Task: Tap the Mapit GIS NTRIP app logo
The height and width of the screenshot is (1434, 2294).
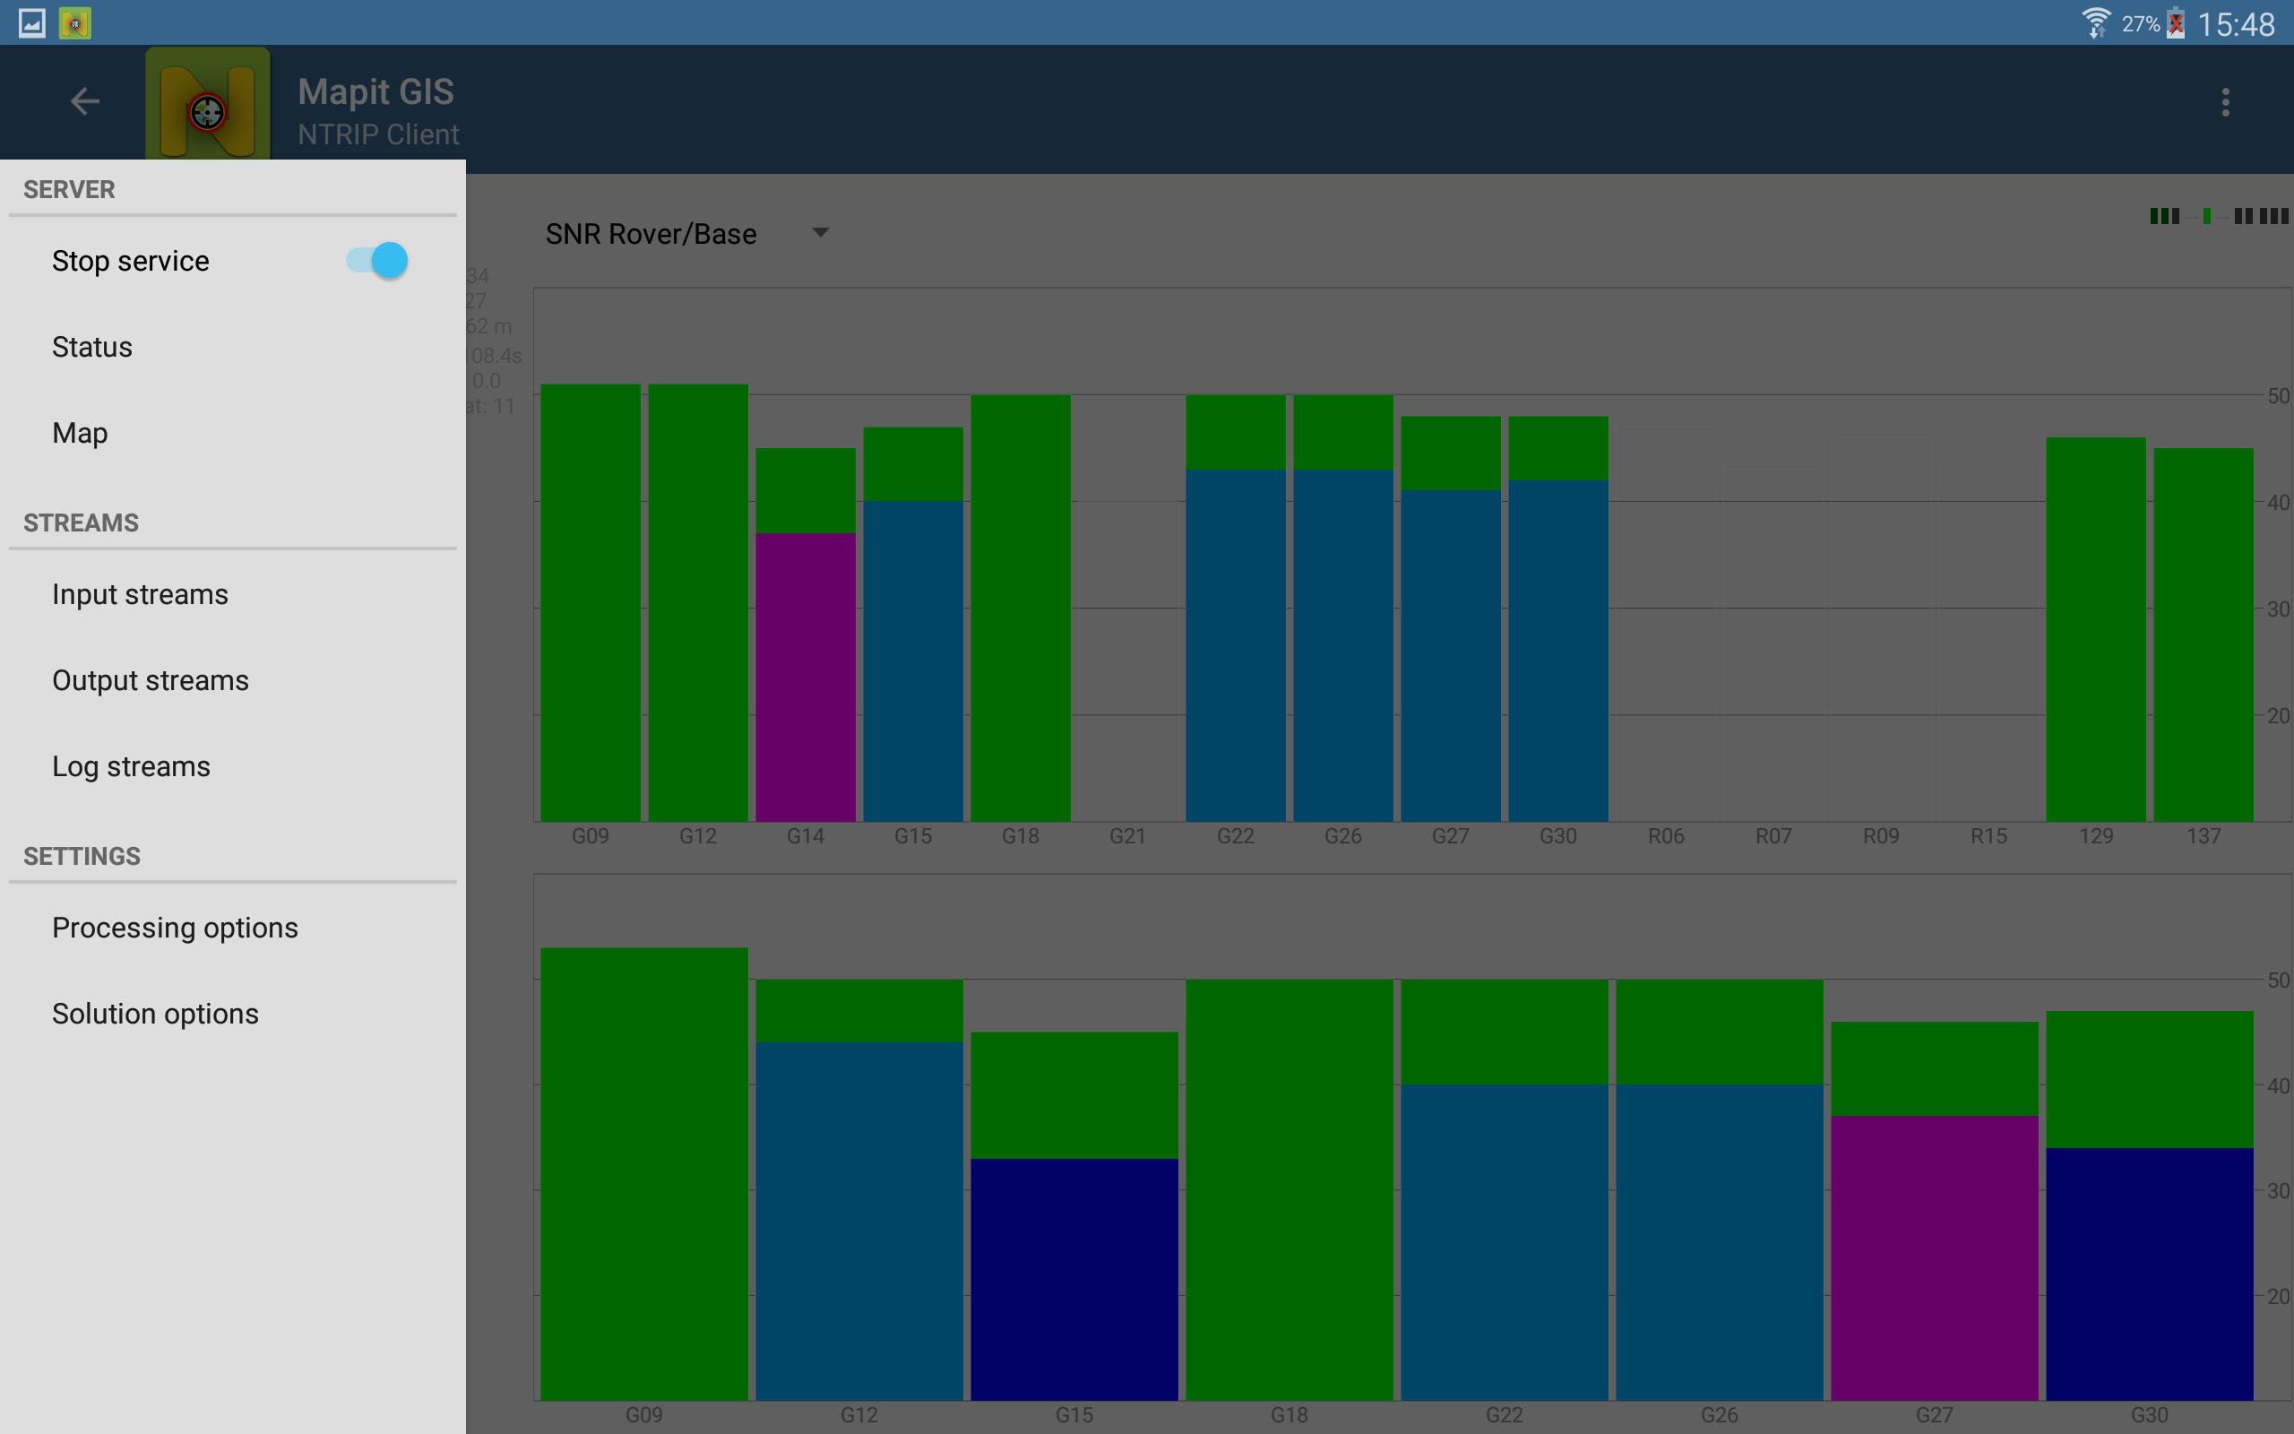Action: click(x=208, y=105)
